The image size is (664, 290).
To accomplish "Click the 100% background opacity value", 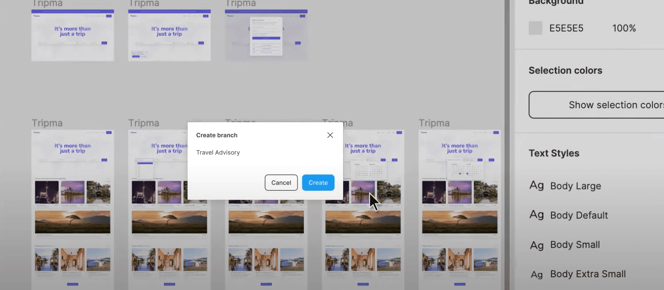I will pos(624,29).
